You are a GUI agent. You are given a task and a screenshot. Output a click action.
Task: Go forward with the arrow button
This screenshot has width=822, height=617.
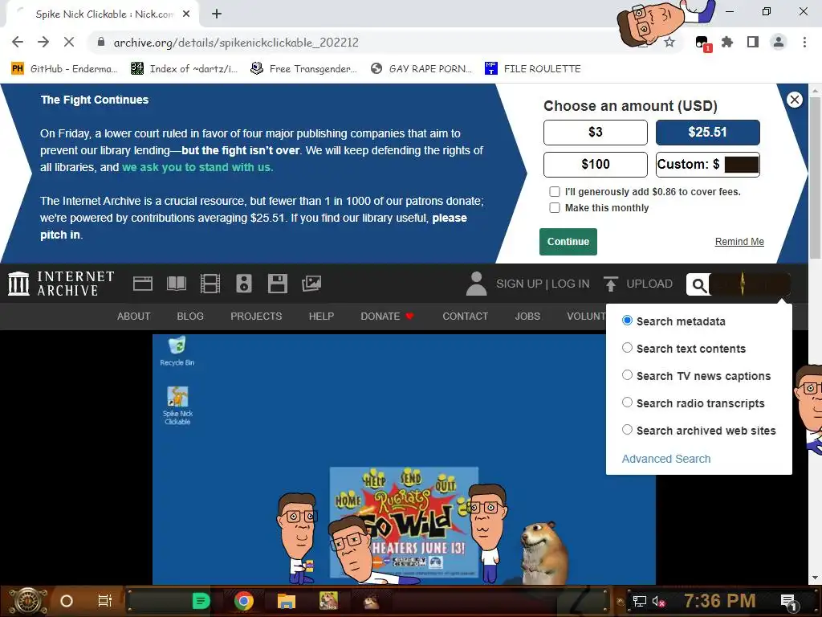(43, 43)
